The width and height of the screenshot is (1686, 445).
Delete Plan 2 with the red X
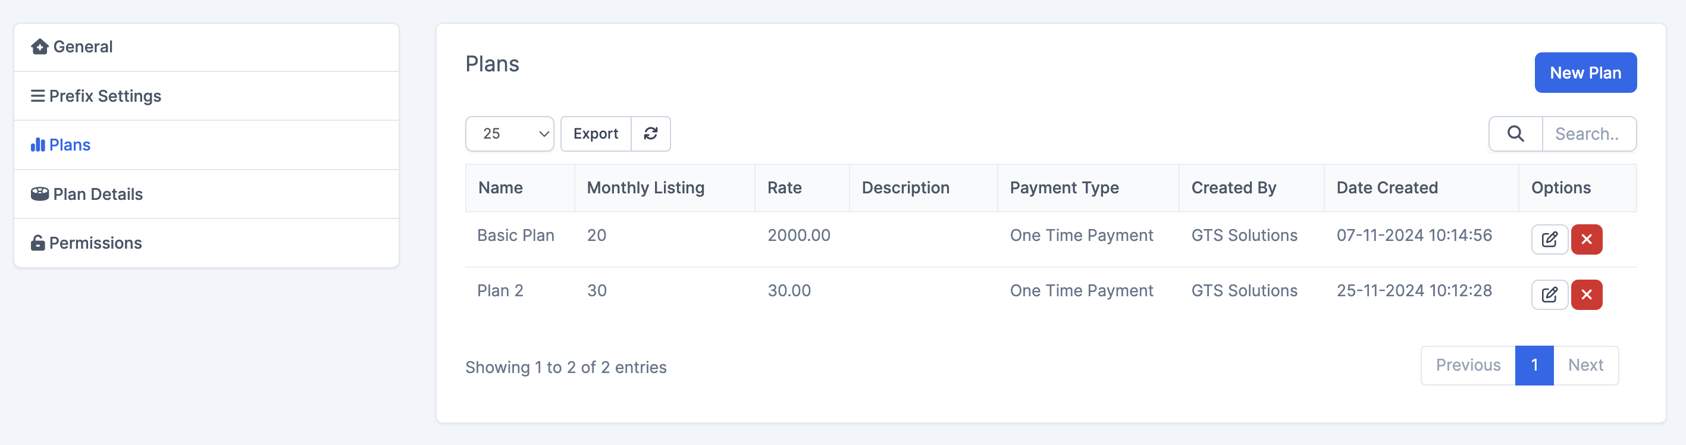tap(1587, 294)
